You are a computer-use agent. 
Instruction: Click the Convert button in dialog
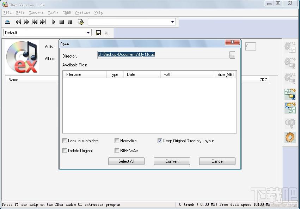[172, 161]
